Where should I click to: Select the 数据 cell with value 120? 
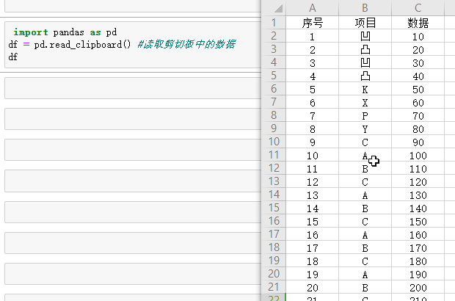[418, 182]
